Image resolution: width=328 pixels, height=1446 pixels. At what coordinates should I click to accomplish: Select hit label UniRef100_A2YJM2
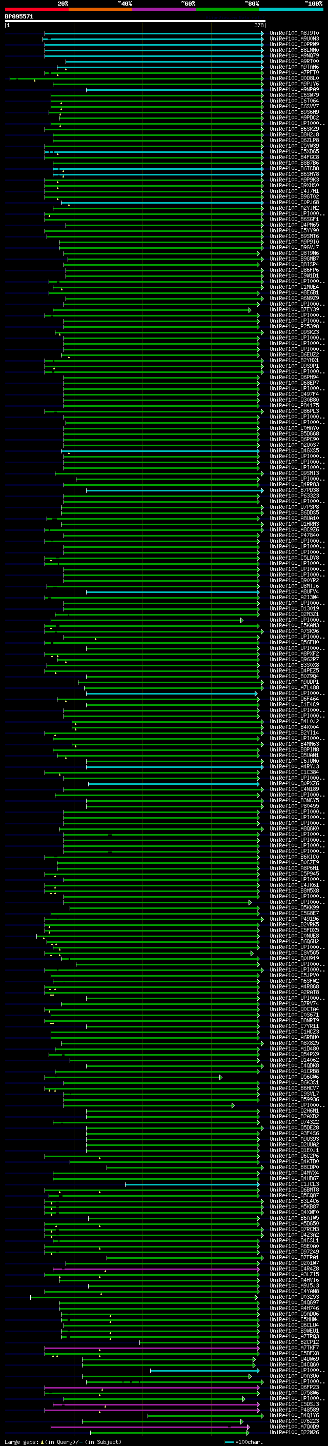[294, 208]
